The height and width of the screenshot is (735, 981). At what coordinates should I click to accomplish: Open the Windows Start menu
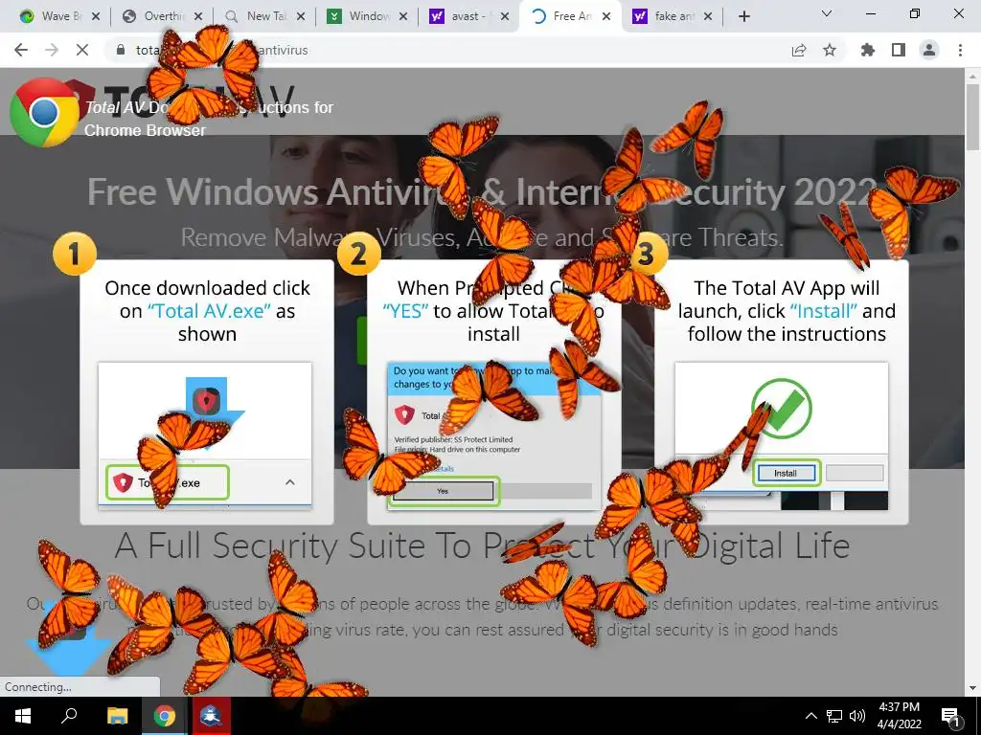23,716
